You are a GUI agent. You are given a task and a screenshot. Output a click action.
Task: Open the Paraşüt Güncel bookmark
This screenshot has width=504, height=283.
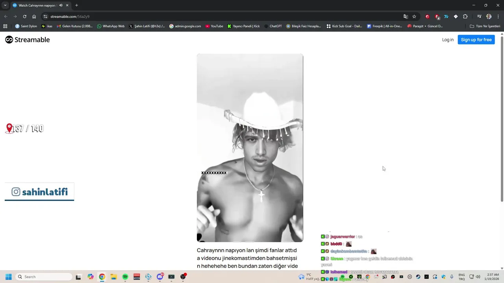coord(425,26)
